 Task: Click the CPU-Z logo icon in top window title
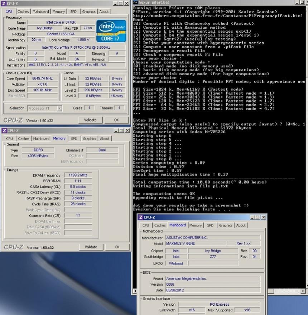[4, 4]
